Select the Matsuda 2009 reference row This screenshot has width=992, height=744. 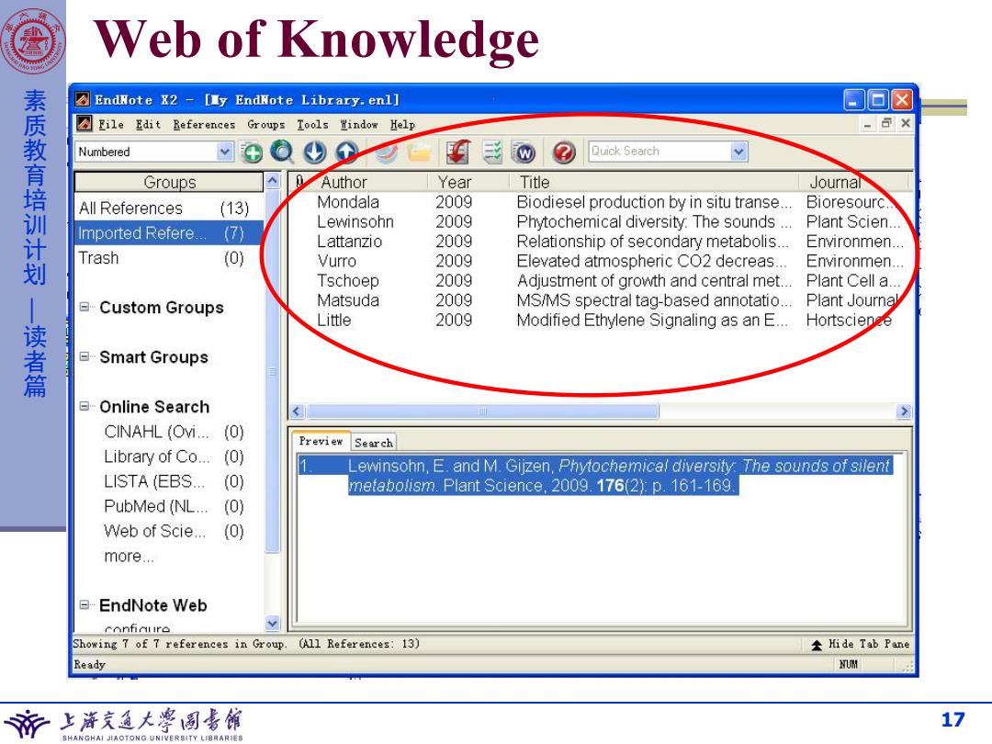[601, 299]
